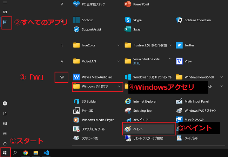This screenshot has width=228, height=157.
Task: Launch Skype
Action: coord(133,20)
